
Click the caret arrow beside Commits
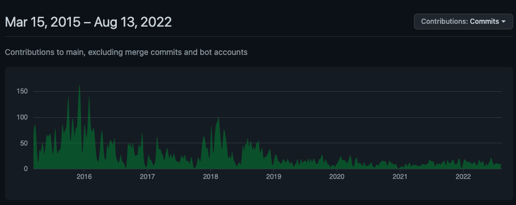click(x=503, y=22)
